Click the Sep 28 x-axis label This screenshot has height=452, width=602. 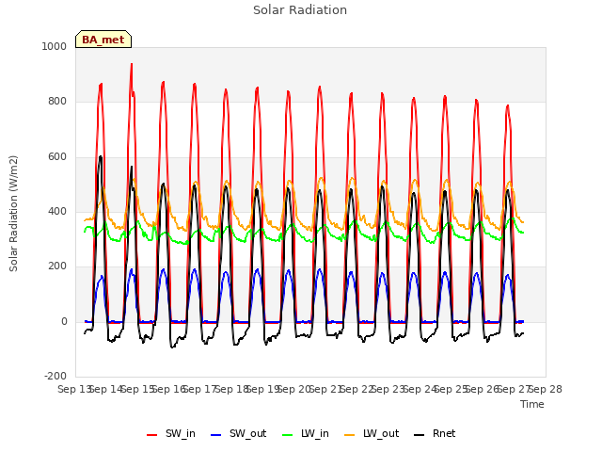[546, 389]
